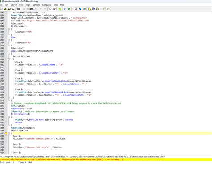Click the 'Clipboard:=FileList' code line
Image resolution: width=212 pixels, height=172 pixels.
click(x=21, y=109)
